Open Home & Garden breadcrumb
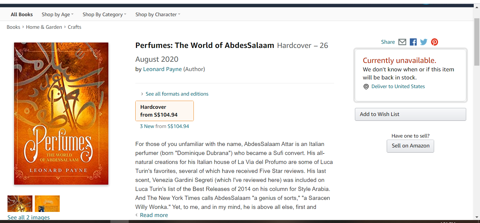Screen dimensions: 480x223 coord(44,27)
